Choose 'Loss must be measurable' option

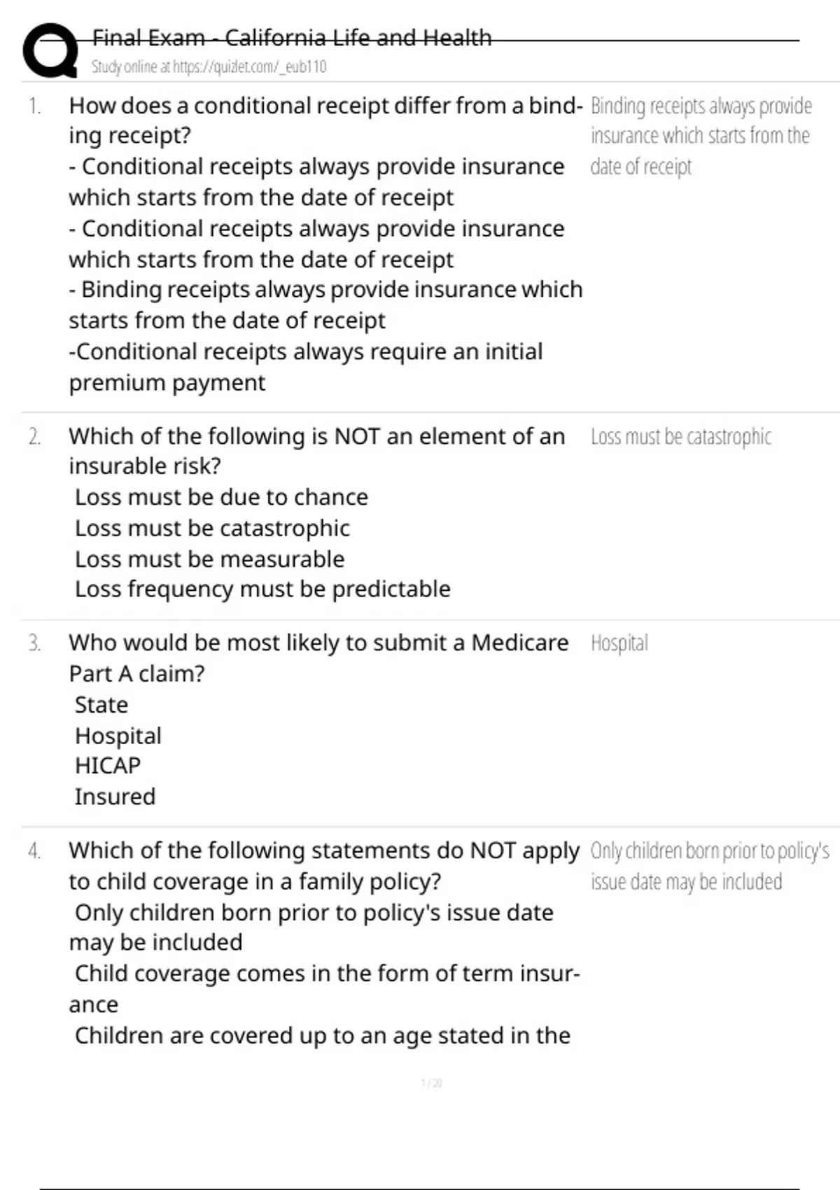coord(209,559)
